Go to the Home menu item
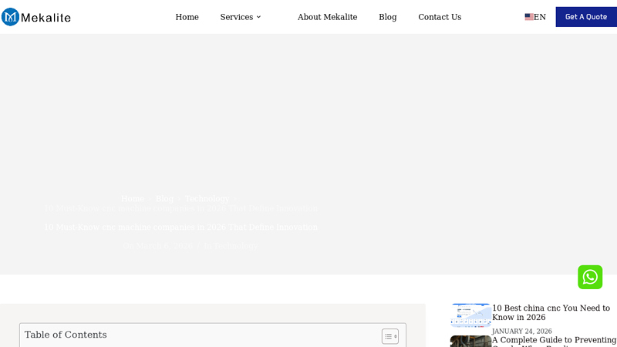 (187, 17)
